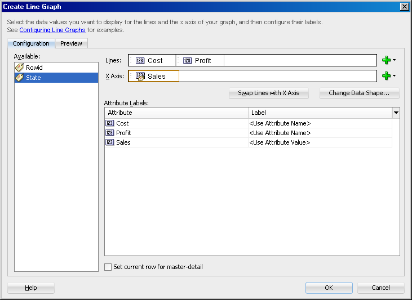Open Label dropdown for Profit attribute
This screenshot has width=412, height=300.
(x=320, y=133)
